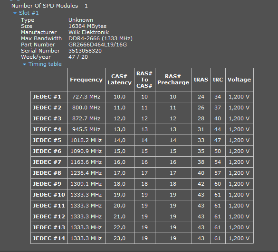Screen dimensions: 278x252
Task: Click the Frequency column header
Action: tap(86, 80)
